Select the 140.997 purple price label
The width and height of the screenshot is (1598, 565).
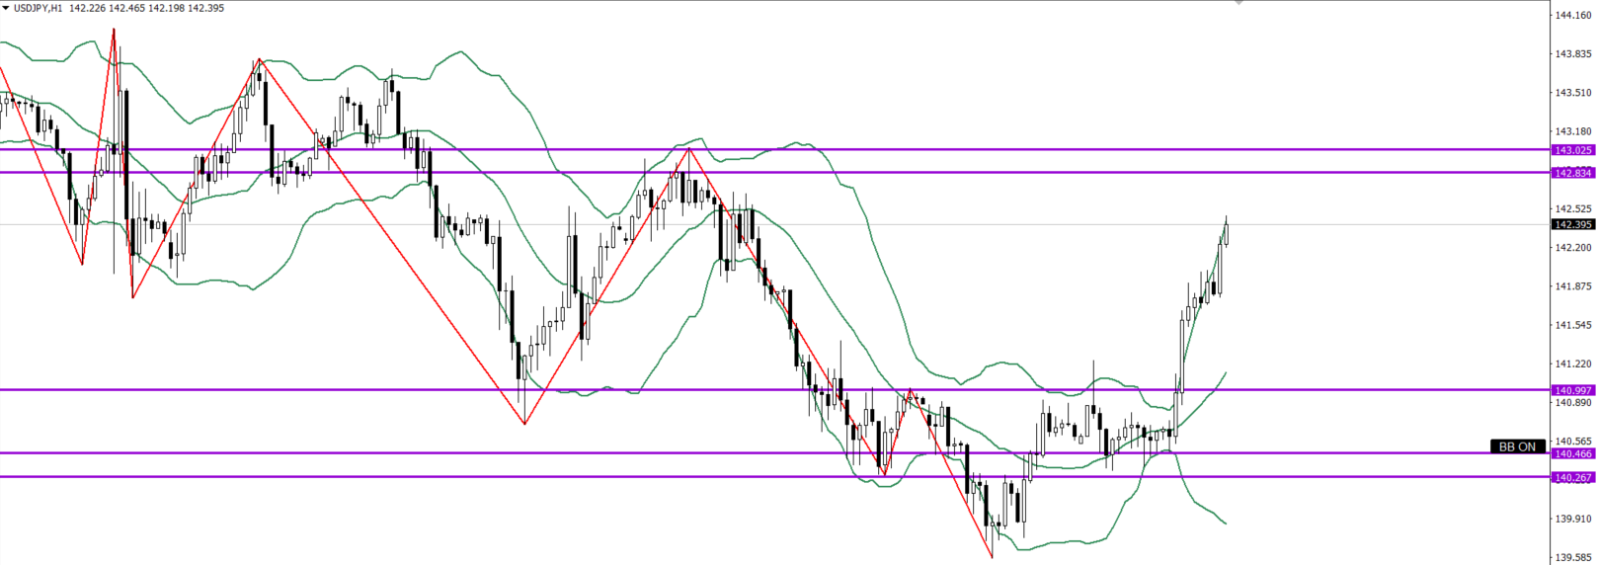pyautogui.click(x=1572, y=390)
